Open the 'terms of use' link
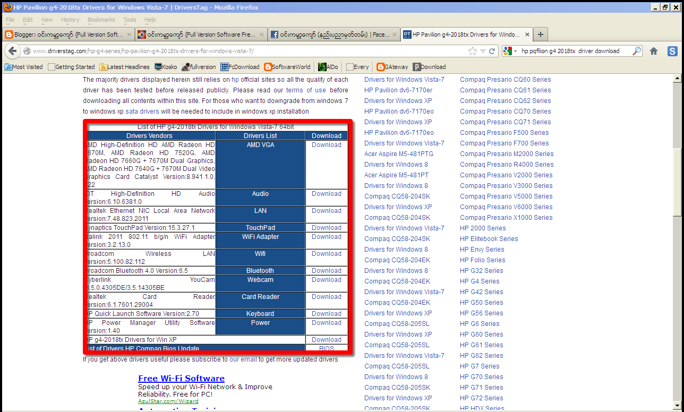This screenshot has width=684, height=412. click(x=306, y=90)
